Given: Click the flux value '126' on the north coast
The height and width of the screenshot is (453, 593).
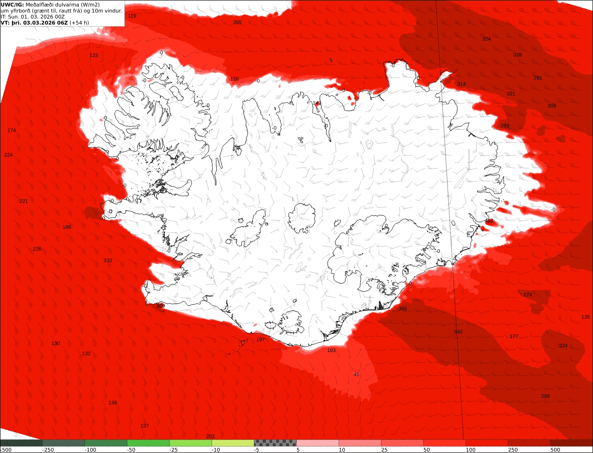Looking at the screenshot, I should (235, 79).
